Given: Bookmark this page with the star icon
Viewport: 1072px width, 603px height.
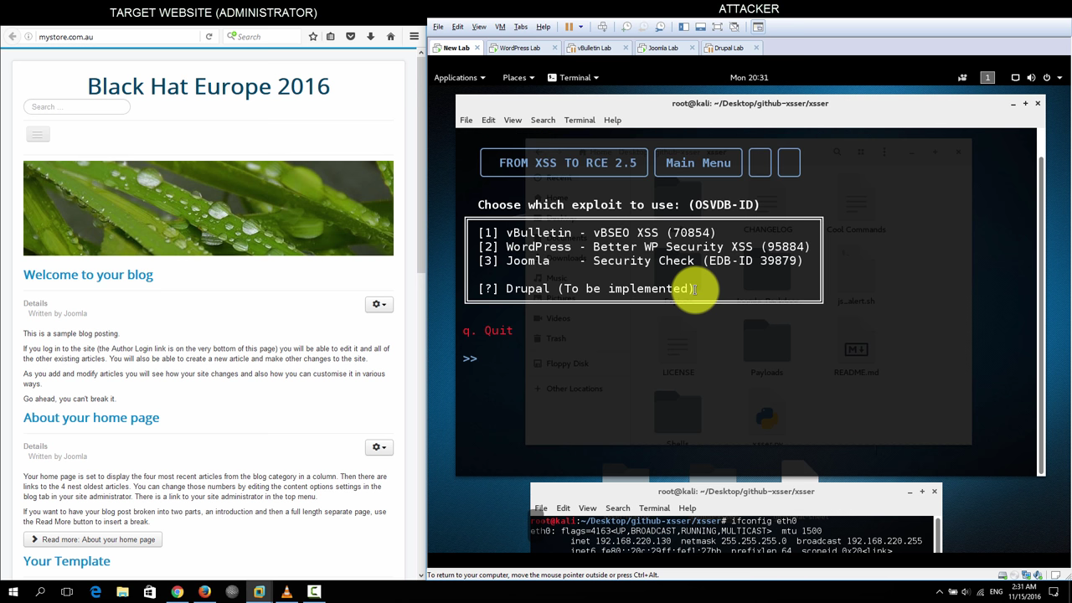Looking at the screenshot, I should pos(313,37).
